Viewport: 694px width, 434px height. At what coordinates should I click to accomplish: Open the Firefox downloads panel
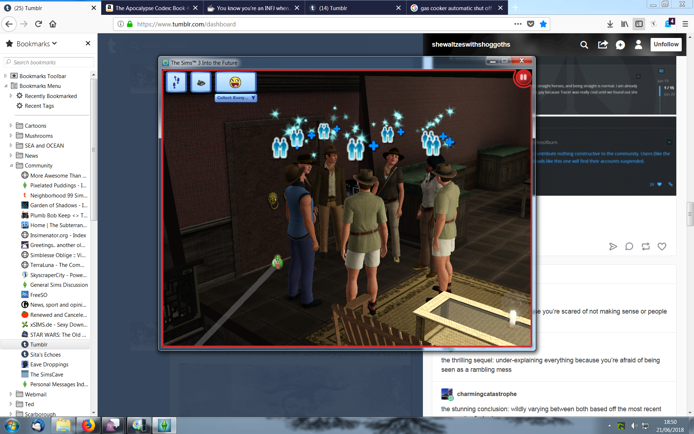(x=610, y=24)
